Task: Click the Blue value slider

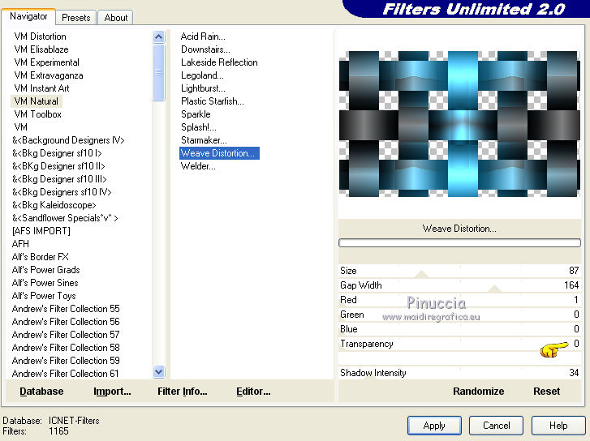Action: (459, 329)
